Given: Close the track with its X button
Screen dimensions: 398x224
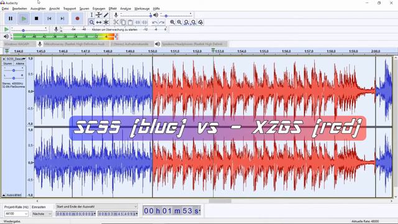Looking at the screenshot, I should (x=4, y=59).
